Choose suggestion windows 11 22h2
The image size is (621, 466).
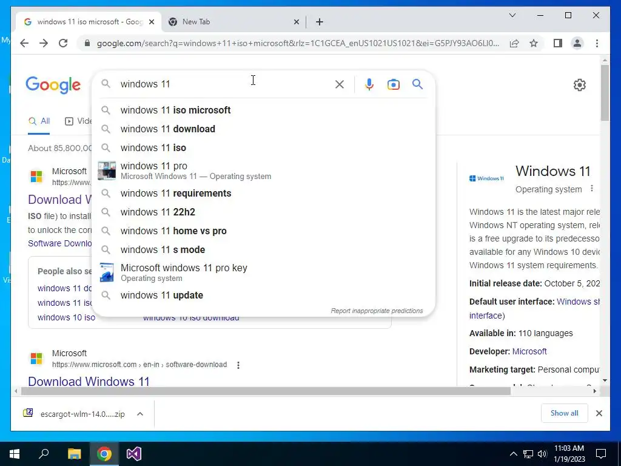coord(263,212)
